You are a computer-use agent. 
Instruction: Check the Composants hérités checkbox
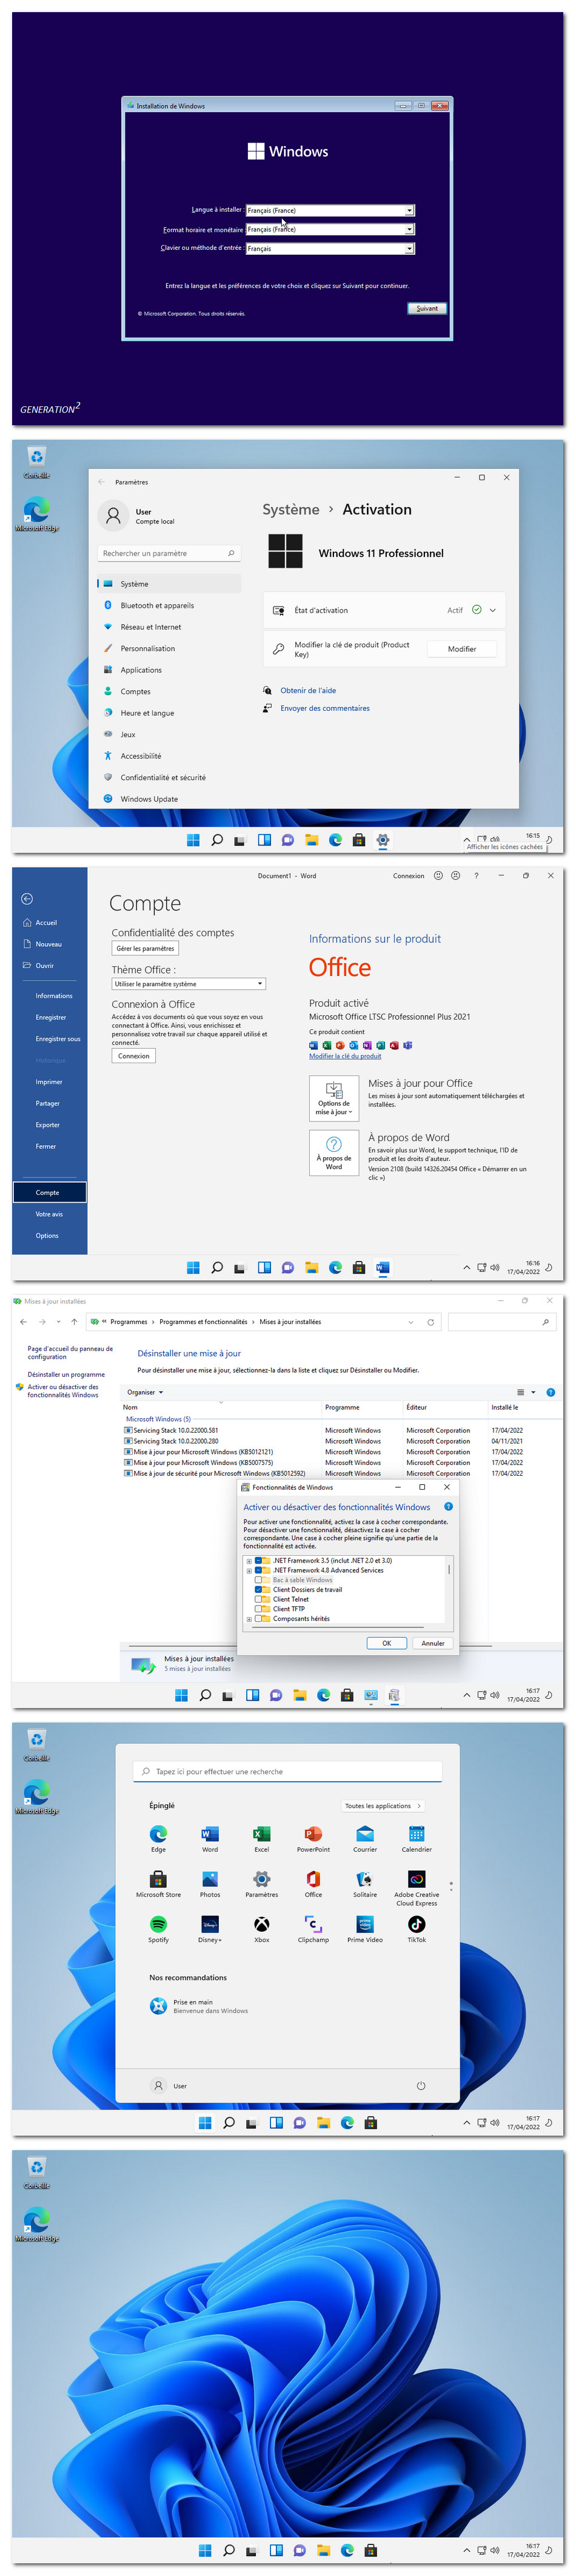click(x=258, y=1618)
